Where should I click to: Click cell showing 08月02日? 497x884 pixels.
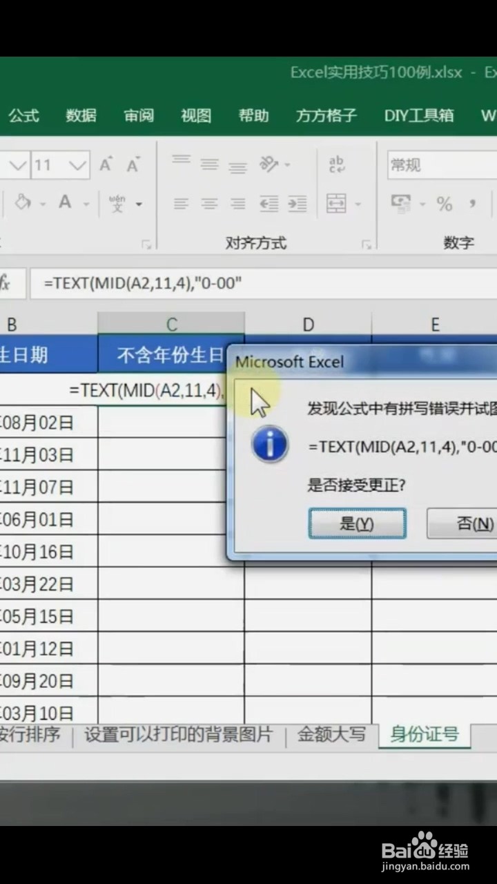(48, 422)
